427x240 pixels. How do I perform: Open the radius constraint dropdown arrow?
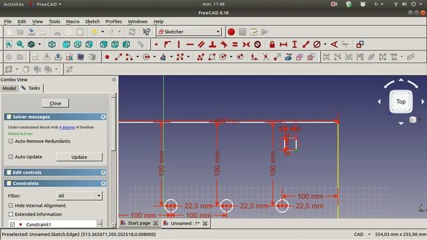pyautogui.click(x=325, y=45)
